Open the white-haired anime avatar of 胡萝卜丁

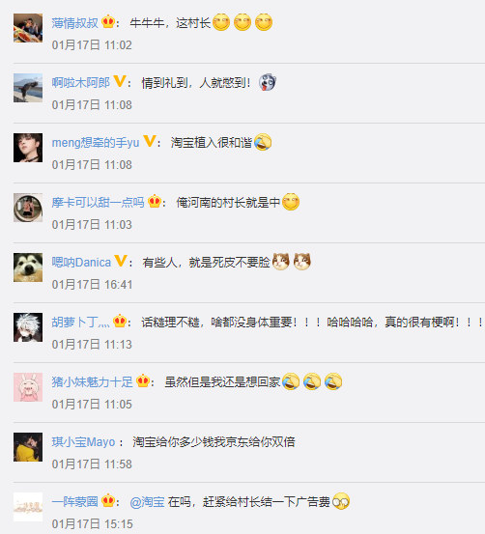(28, 327)
